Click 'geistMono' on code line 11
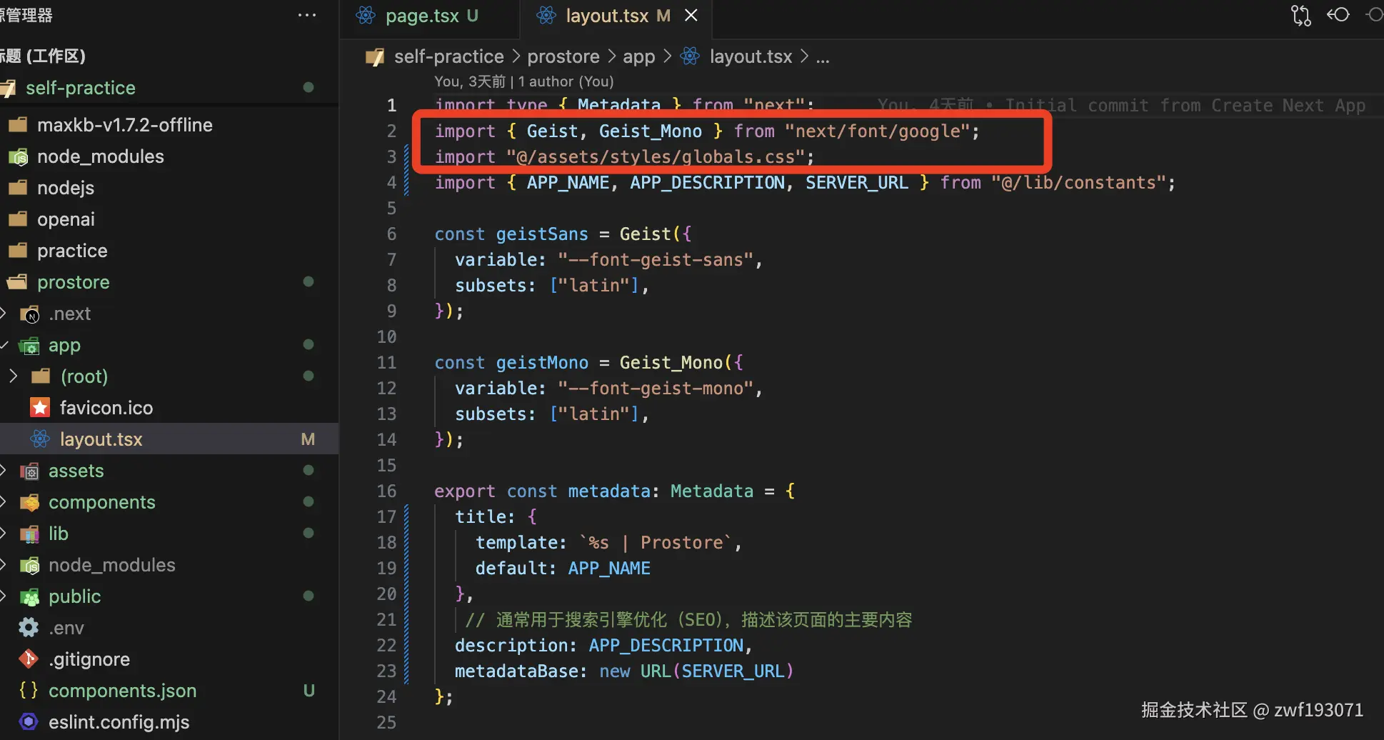This screenshot has width=1384, height=740. point(542,363)
